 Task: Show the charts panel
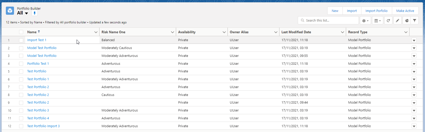(x=407, y=21)
